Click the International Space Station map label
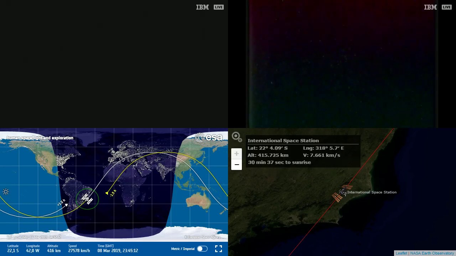Image resolution: width=456 pixels, height=256 pixels. (372, 192)
